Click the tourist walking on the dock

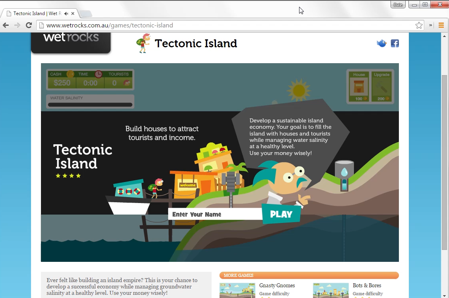click(155, 188)
